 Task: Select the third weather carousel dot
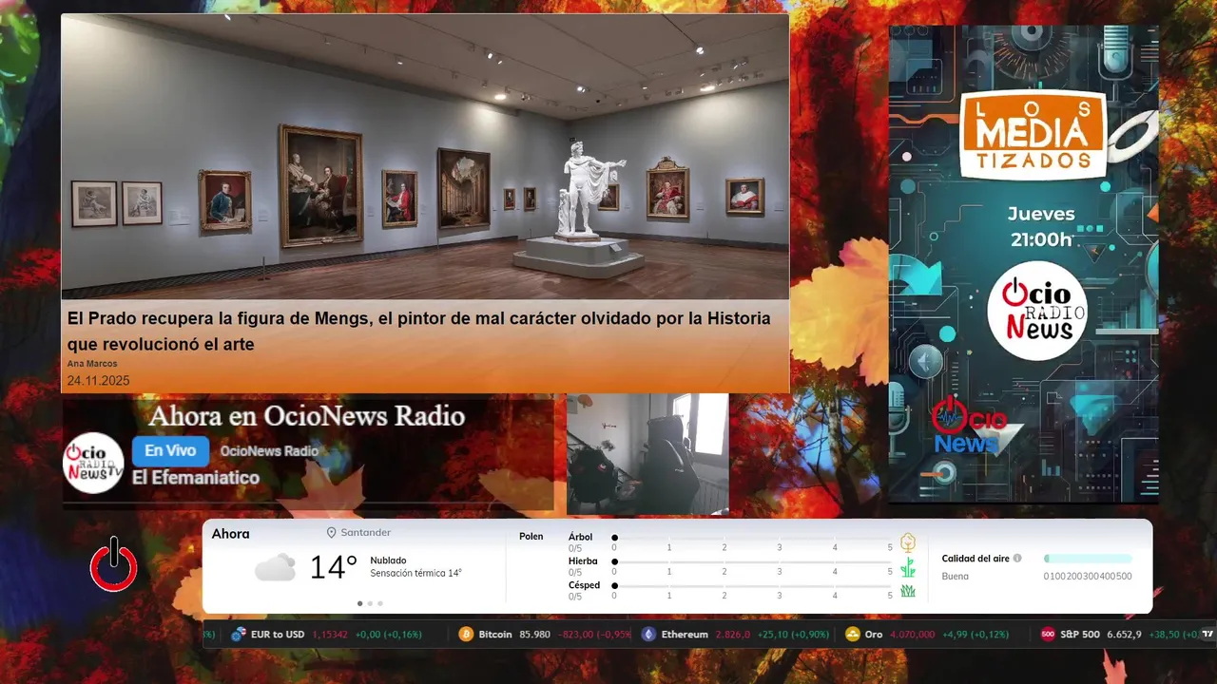click(x=380, y=603)
